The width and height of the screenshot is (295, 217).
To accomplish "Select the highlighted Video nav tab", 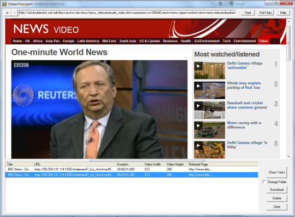I will coord(263,41).
